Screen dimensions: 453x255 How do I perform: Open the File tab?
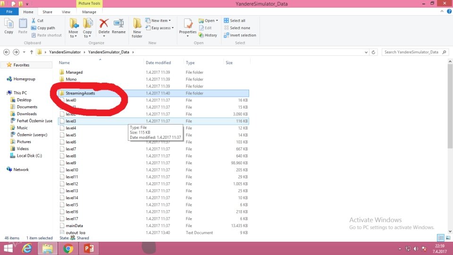point(9,11)
